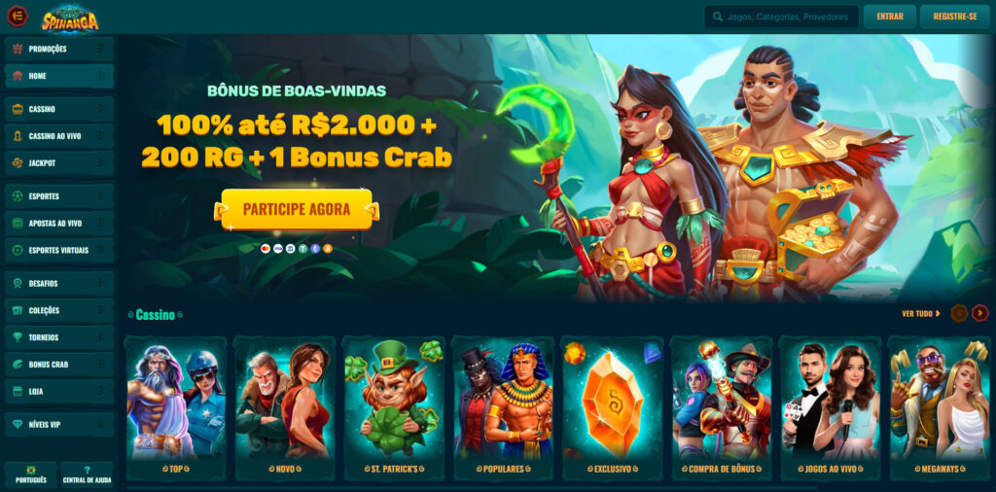This screenshot has height=492, width=996.
Task: Expand the Cassino ao Vivo menu entry
Action: [59, 136]
